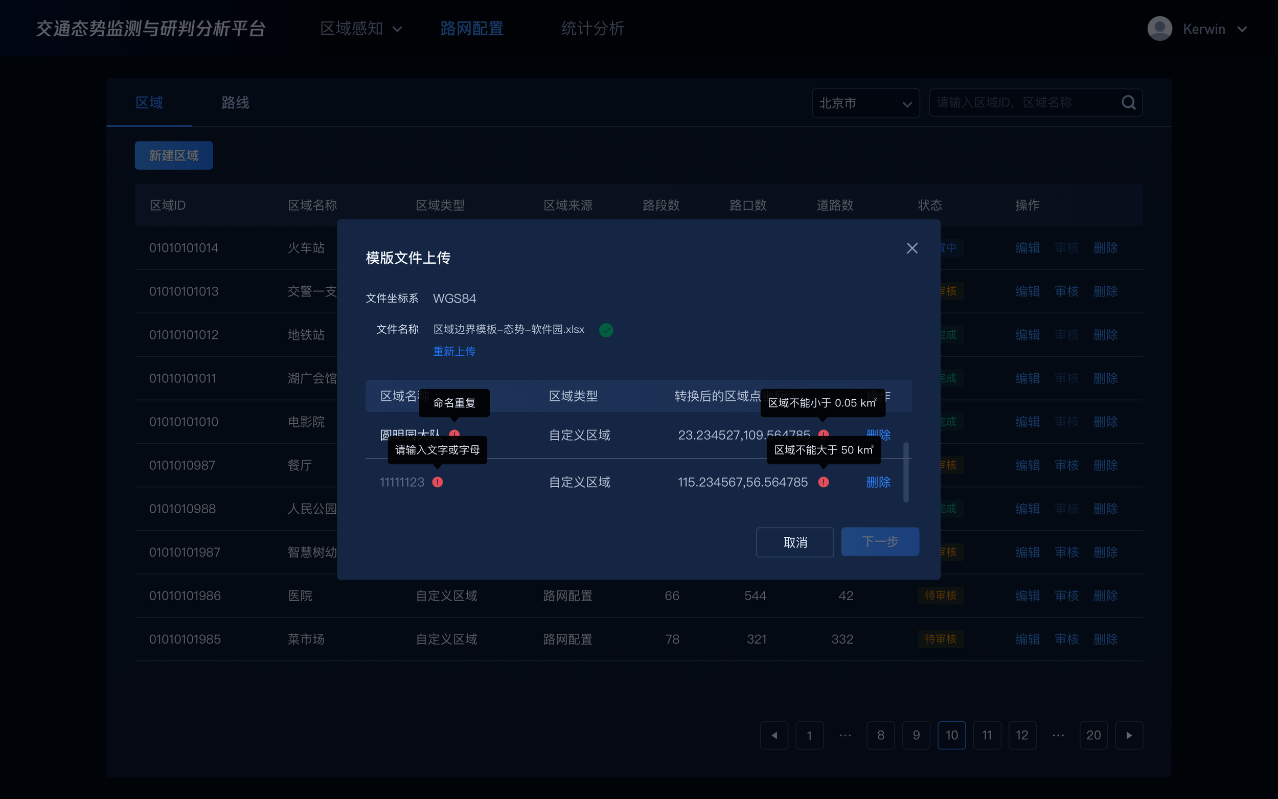The image size is (1278, 799).
Task: Click the green upload success checkmark icon
Action: [x=606, y=330]
